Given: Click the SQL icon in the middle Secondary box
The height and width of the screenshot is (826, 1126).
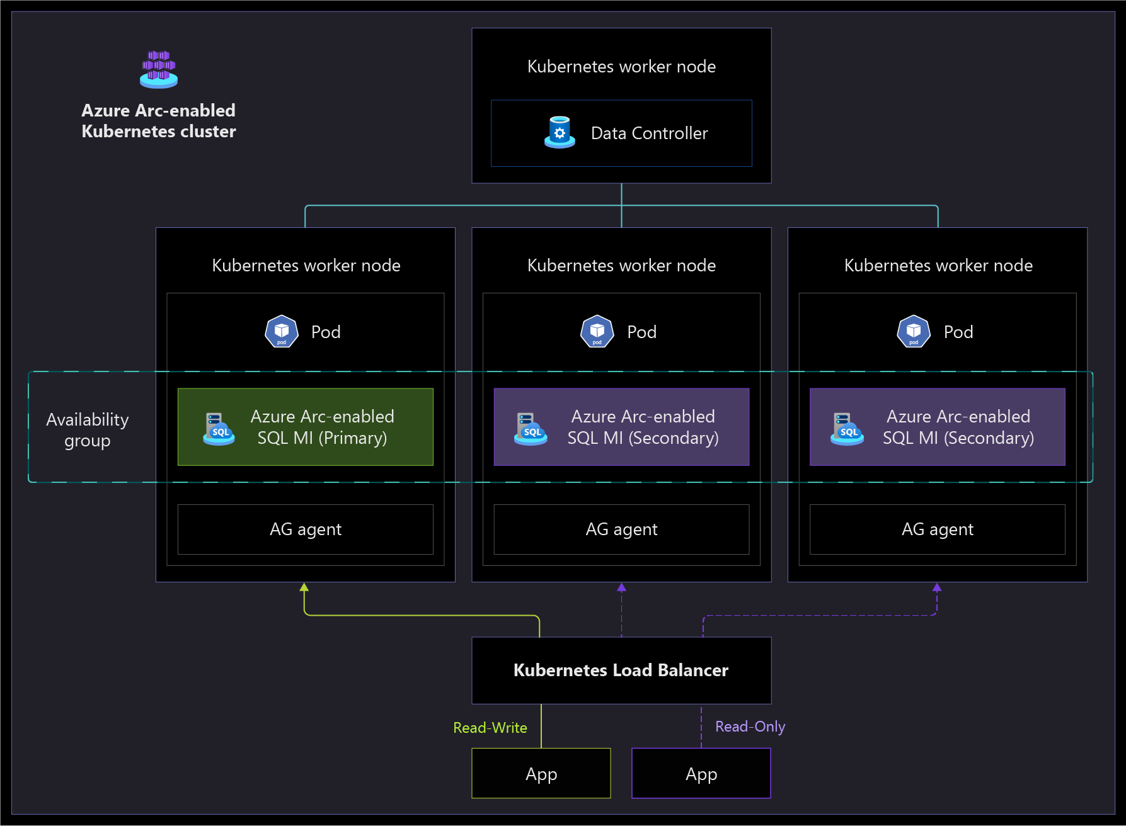Looking at the screenshot, I should (x=531, y=429).
